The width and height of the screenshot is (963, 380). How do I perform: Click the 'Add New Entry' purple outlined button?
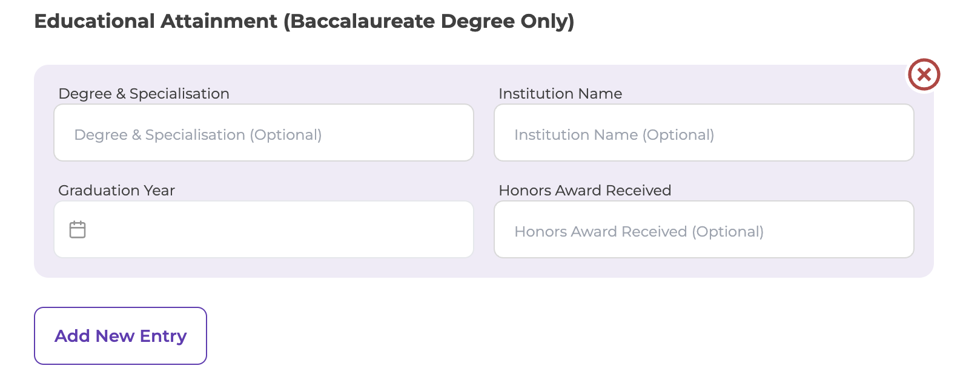[121, 336]
